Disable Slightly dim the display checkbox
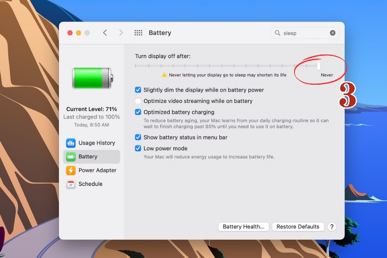 click(x=138, y=90)
